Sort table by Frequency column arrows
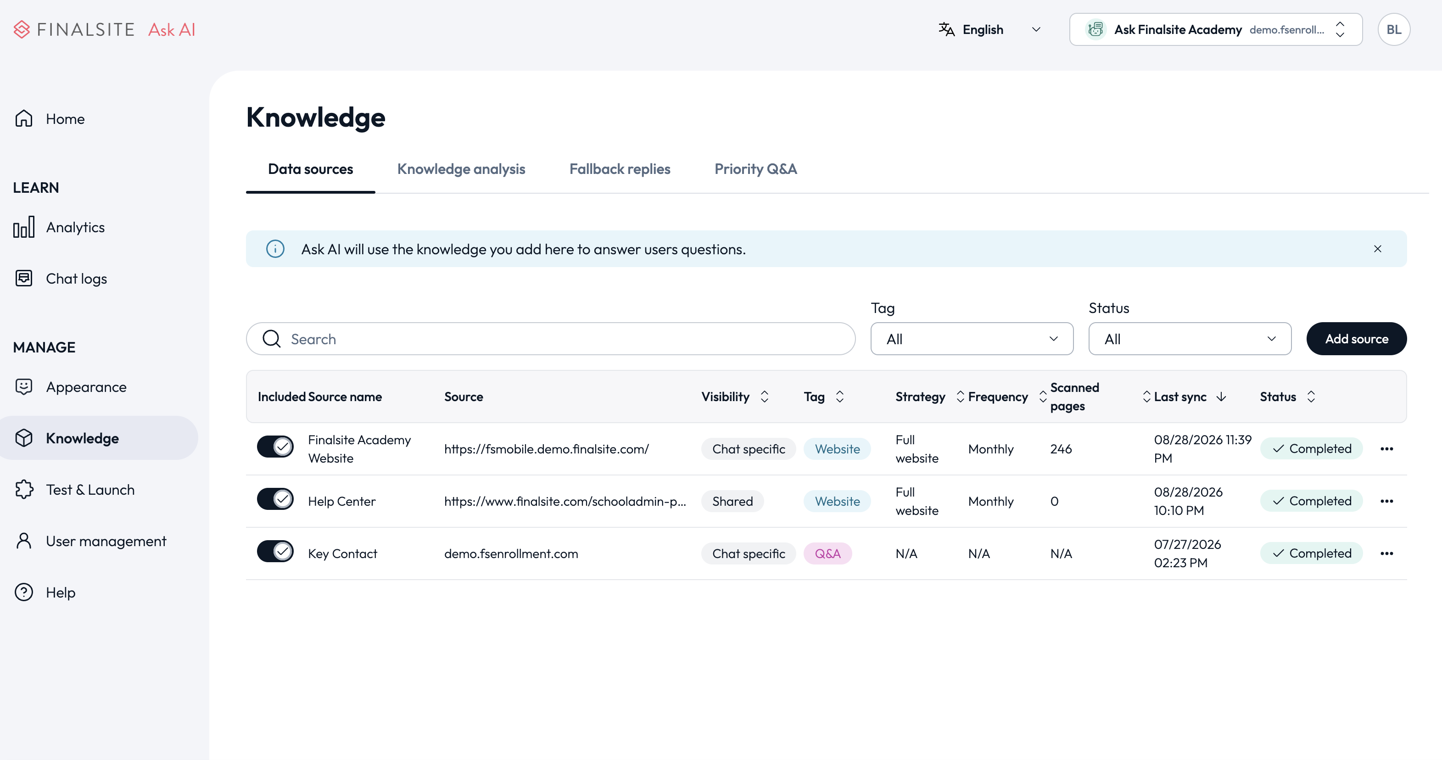Image resolution: width=1442 pixels, height=760 pixels. tap(1043, 397)
